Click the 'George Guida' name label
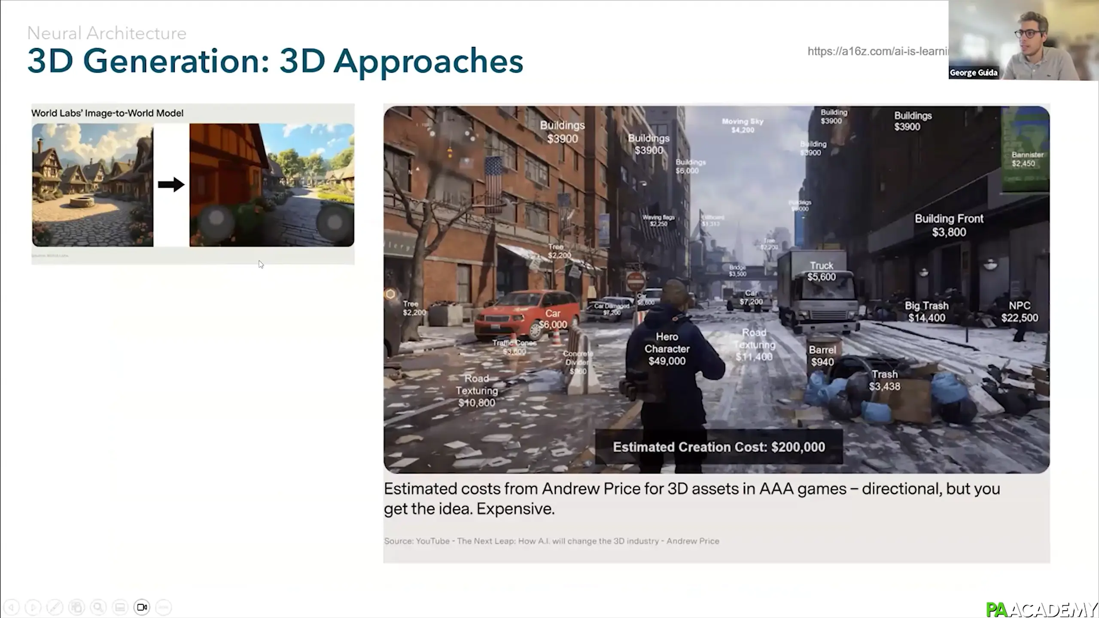 973,73
